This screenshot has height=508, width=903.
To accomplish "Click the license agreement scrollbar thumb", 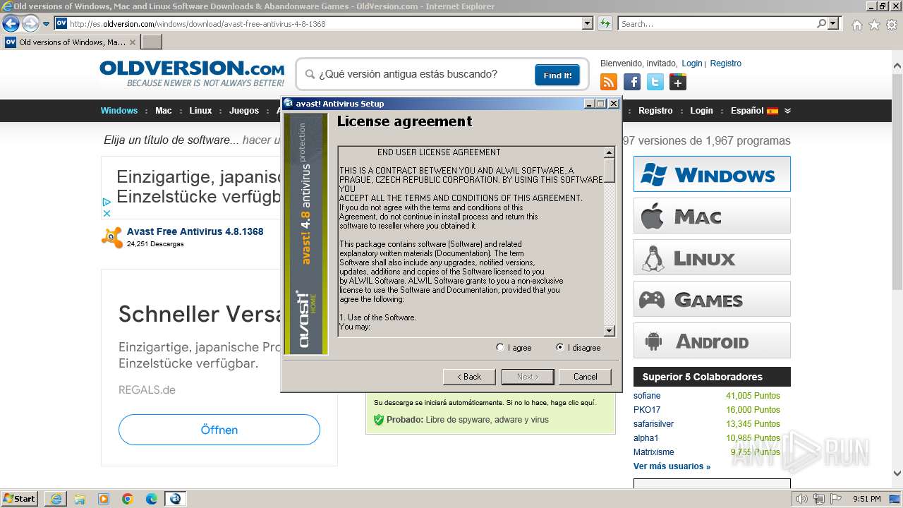I will click(x=610, y=170).
